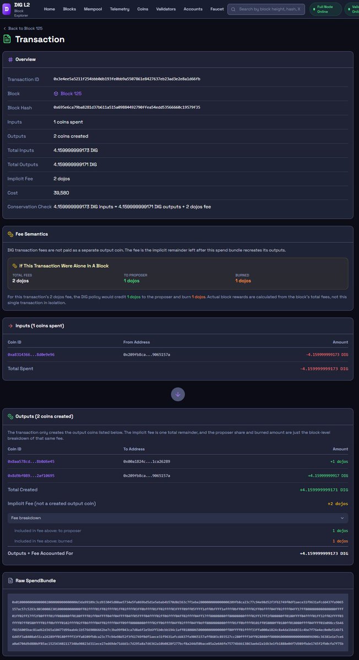This screenshot has width=359, height=660.
Task: Click the Outputs + Fee Accounted For amount
Action: click(x=324, y=553)
